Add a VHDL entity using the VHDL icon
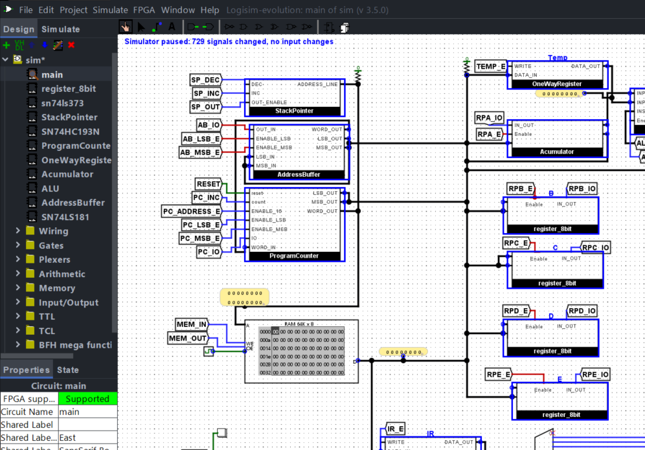 (19, 45)
